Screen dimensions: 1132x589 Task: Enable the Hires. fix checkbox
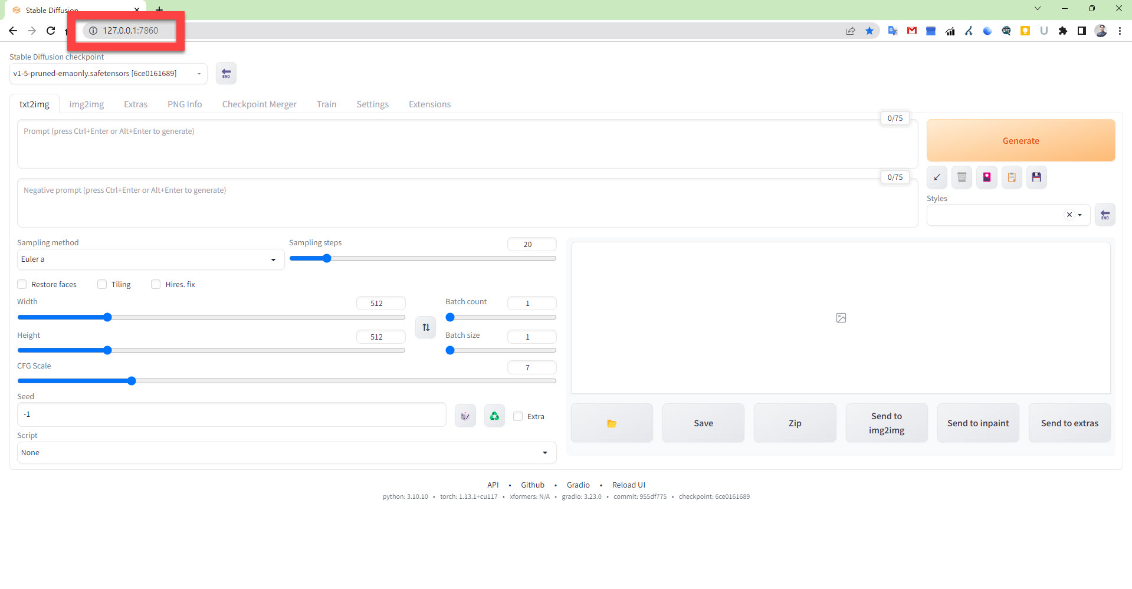click(156, 284)
